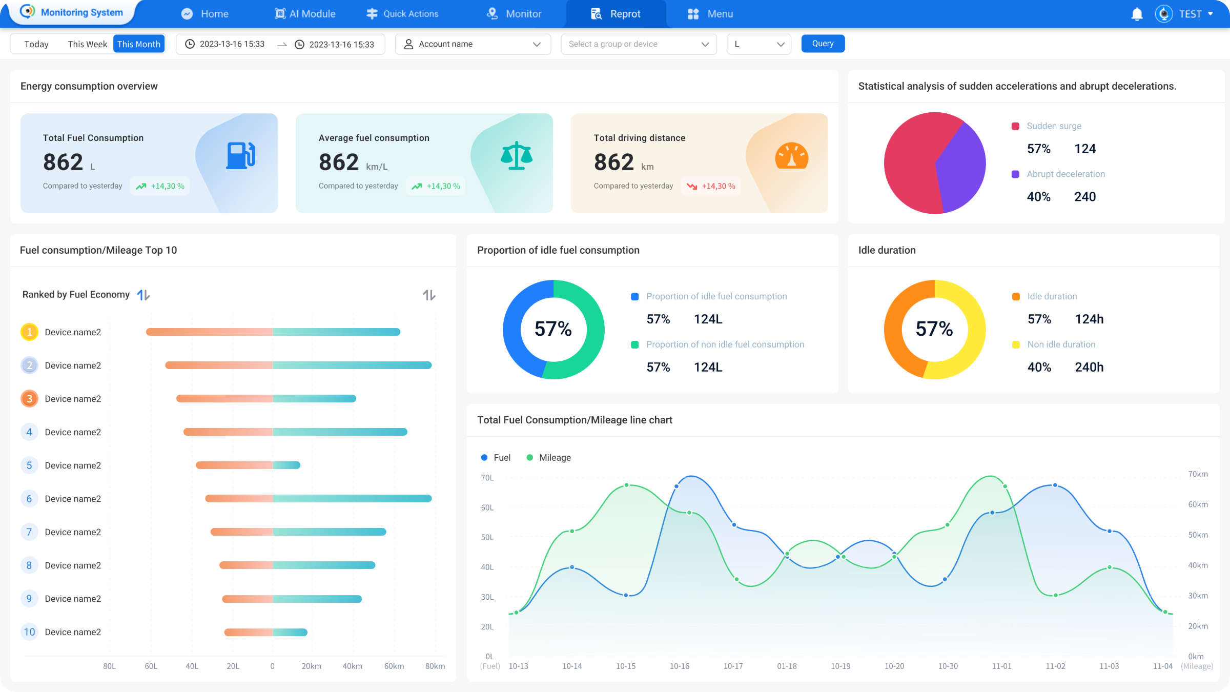
Task: Expand the group or device selector
Action: (x=638, y=44)
